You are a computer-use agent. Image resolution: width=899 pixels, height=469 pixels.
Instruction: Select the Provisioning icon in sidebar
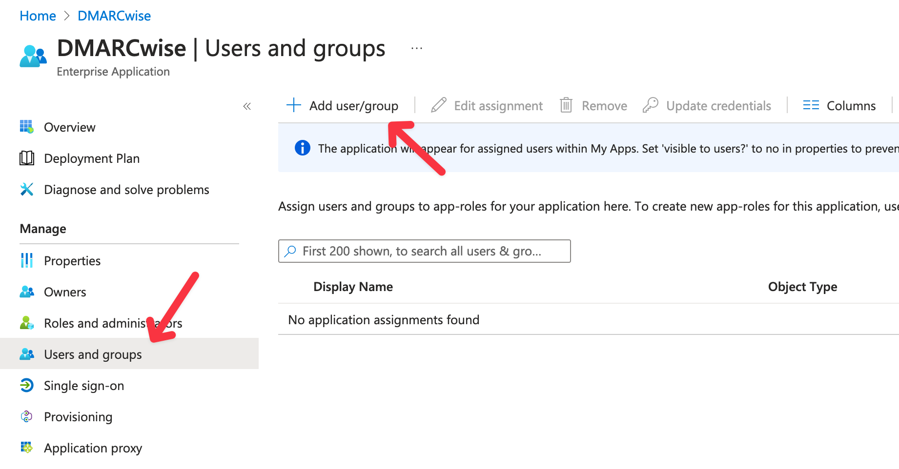(x=26, y=416)
